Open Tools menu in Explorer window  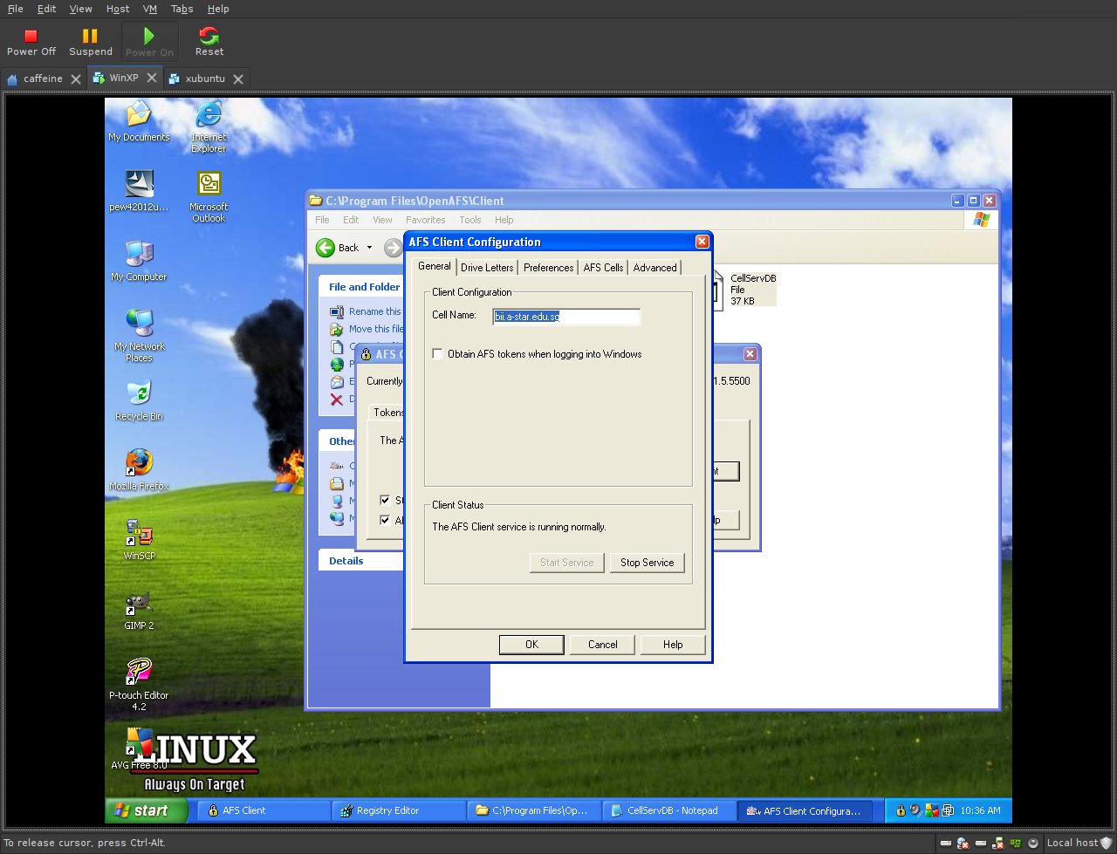point(470,220)
